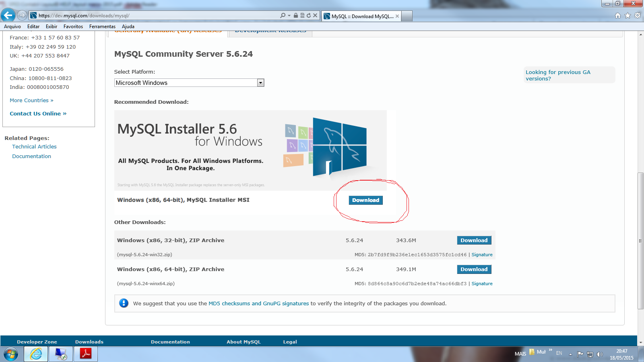
Task: Go back with the browser Back arrow
Action: pyautogui.click(x=8, y=15)
